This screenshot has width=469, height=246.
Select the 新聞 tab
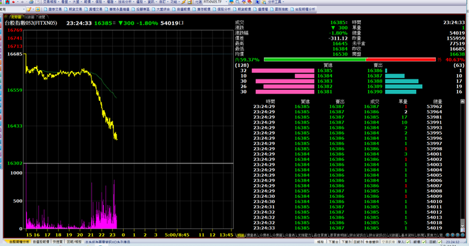tap(420, 235)
